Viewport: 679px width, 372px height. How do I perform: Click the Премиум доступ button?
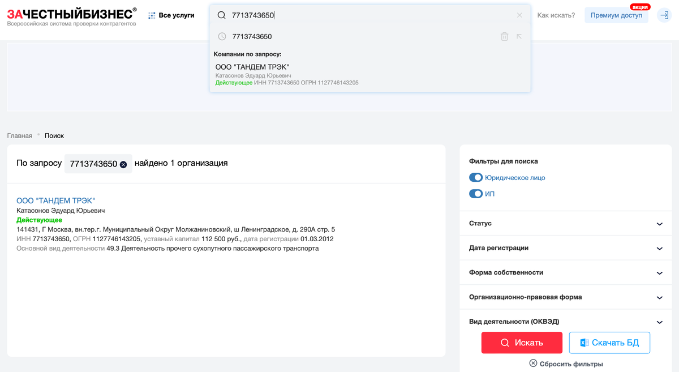coord(616,15)
